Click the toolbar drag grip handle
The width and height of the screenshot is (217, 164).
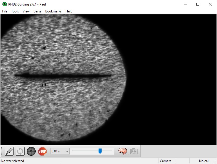[x=2, y=151]
